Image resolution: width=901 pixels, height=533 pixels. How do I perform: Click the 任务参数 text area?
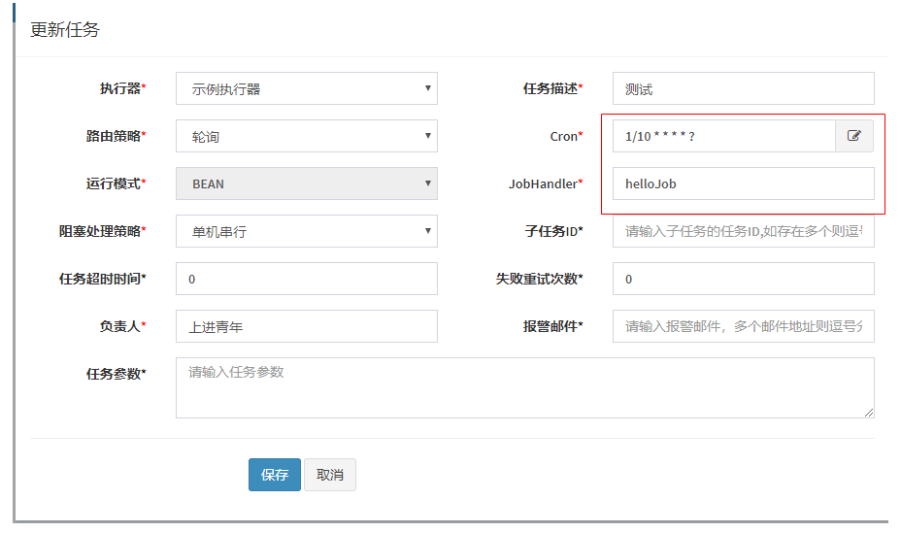coord(524,388)
